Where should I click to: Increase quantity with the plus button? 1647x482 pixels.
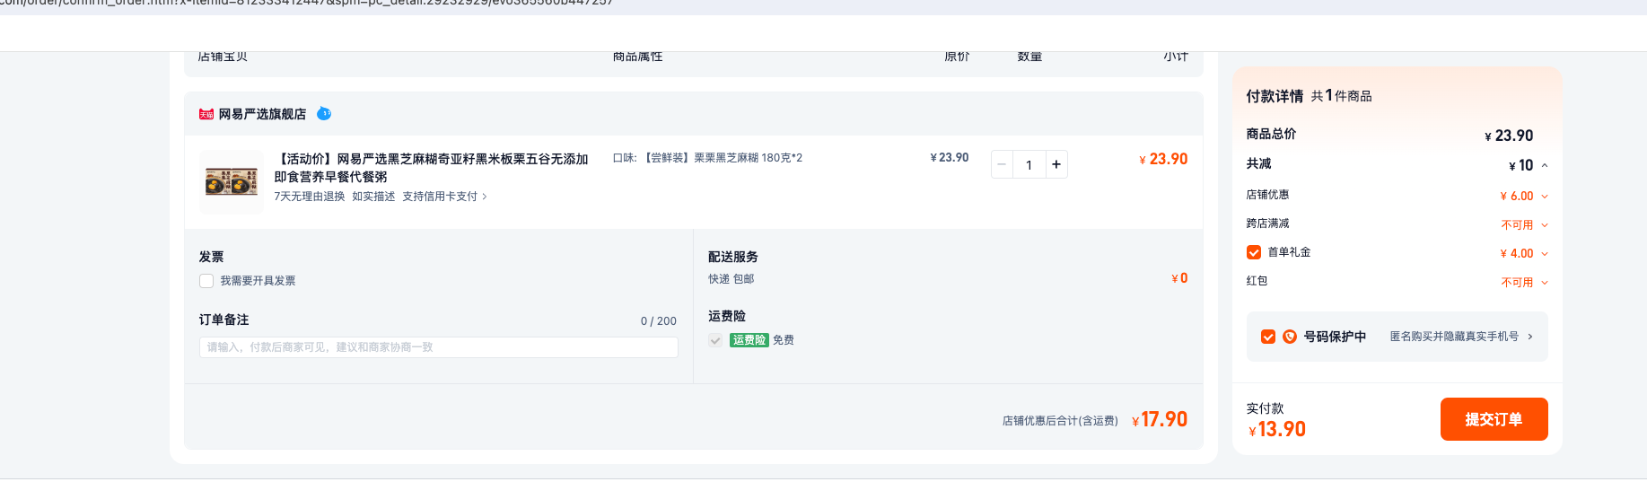tap(1056, 164)
